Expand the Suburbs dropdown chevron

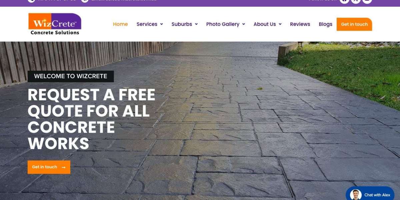click(196, 24)
